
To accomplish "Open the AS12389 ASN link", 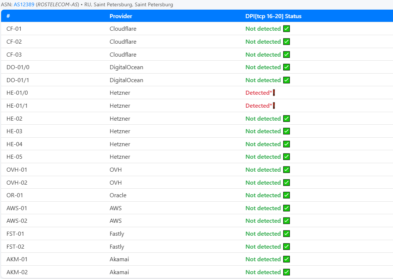I will [x=24, y=4].
